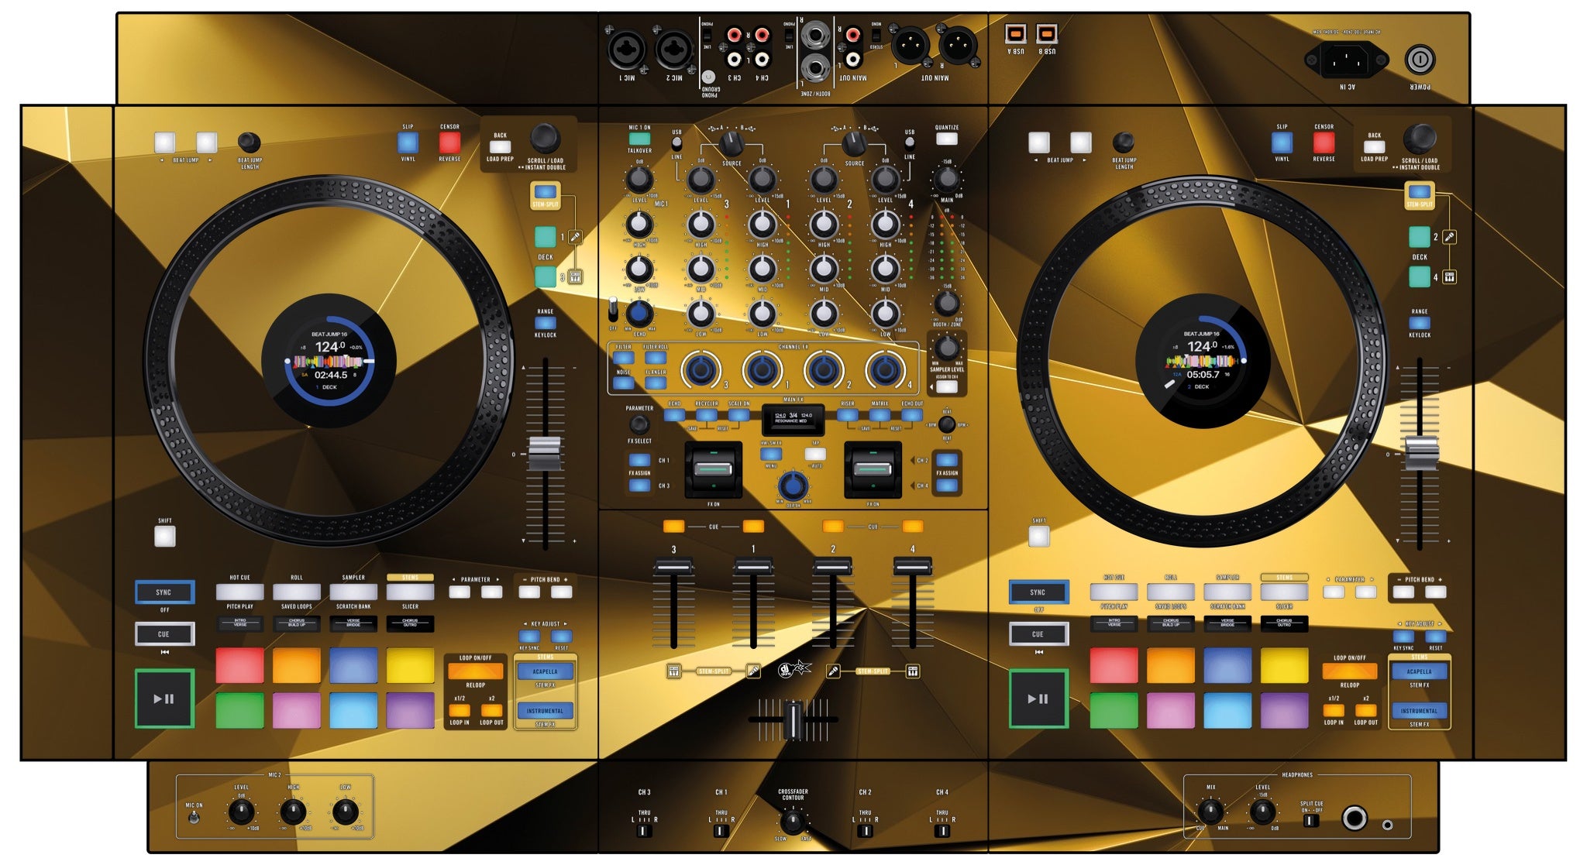Screen dimensions: 1587x865
Task: Click the left deck x1/2 loop halve button
Action: (x=460, y=710)
